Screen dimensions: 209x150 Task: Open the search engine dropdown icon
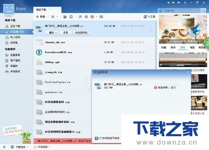pos(161,10)
